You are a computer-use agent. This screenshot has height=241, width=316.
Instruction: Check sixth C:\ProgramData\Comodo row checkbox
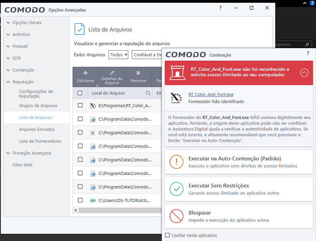coord(80,187)
